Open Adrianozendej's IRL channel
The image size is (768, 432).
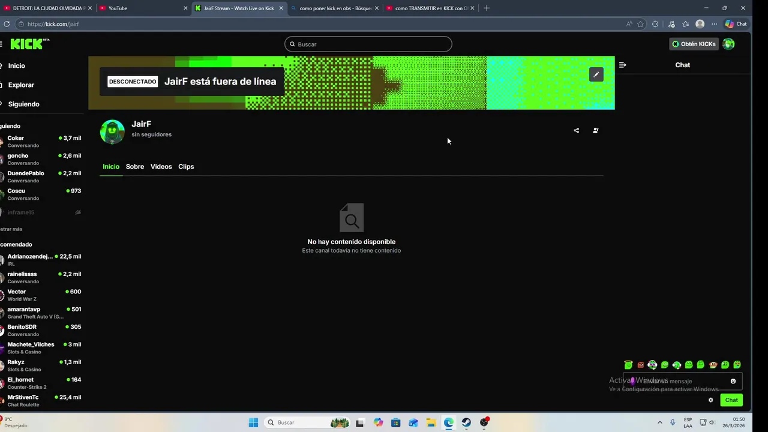pyautogui.click(x=42, y=260)
